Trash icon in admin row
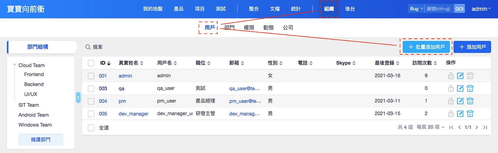The height and width of the screenshot is (153, 498). coord(470,76)
